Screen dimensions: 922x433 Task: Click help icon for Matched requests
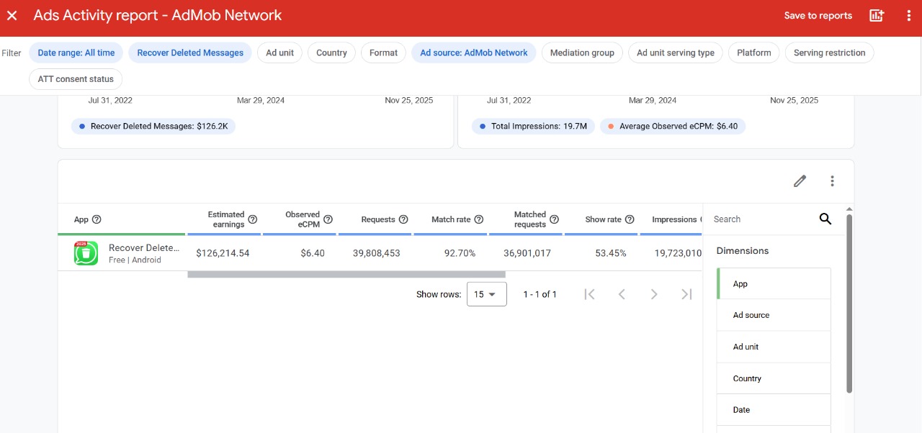[554, 219]
